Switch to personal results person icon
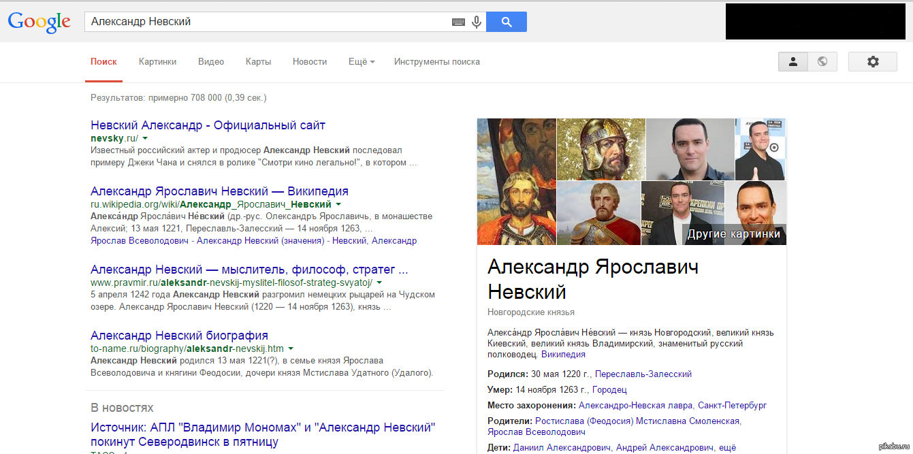913x454 pixels. pyautogui.click(x=793, y=61)
